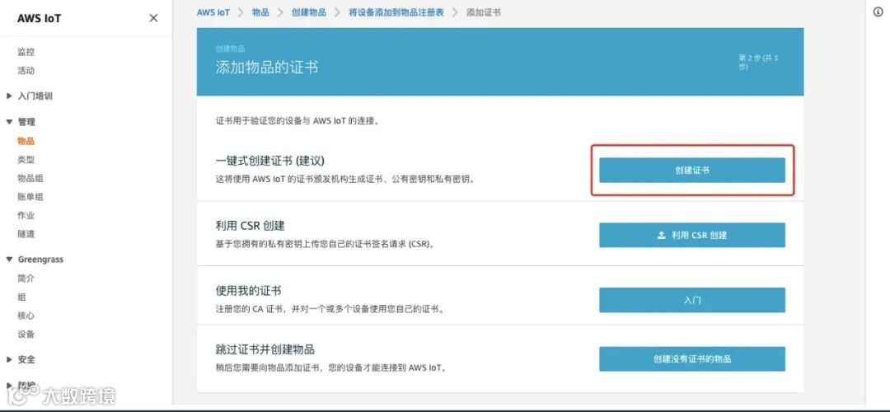Click the 利用 CSR 创建 section heading
Screen dimensions: 890x412
[x=251, y=226]
